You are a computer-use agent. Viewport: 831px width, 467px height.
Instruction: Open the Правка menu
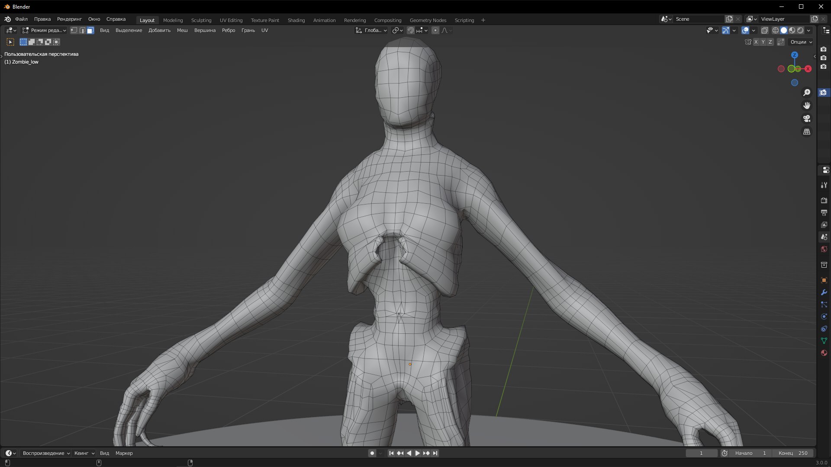[42, 19]
